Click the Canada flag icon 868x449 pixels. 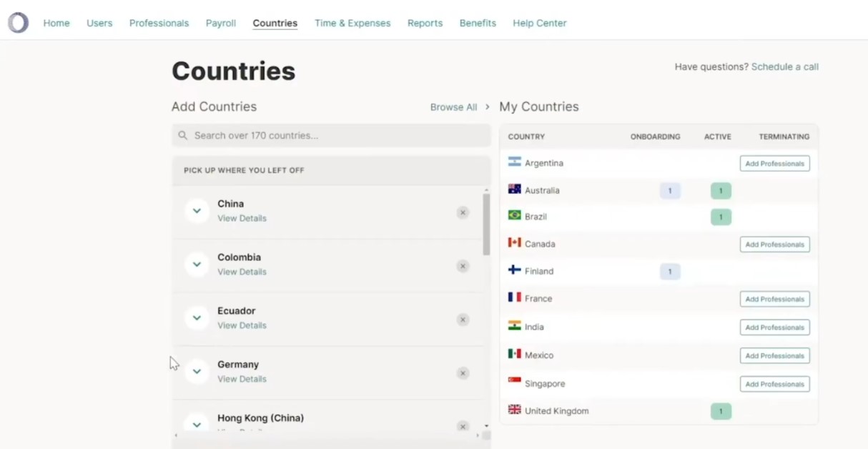pyautogui.click(x=514, y=242)
